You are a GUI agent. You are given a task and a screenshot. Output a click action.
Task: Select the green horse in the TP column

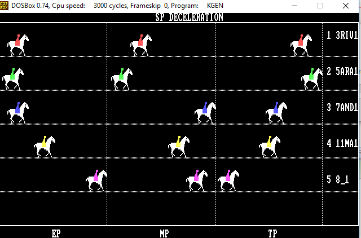coord(312,79)
